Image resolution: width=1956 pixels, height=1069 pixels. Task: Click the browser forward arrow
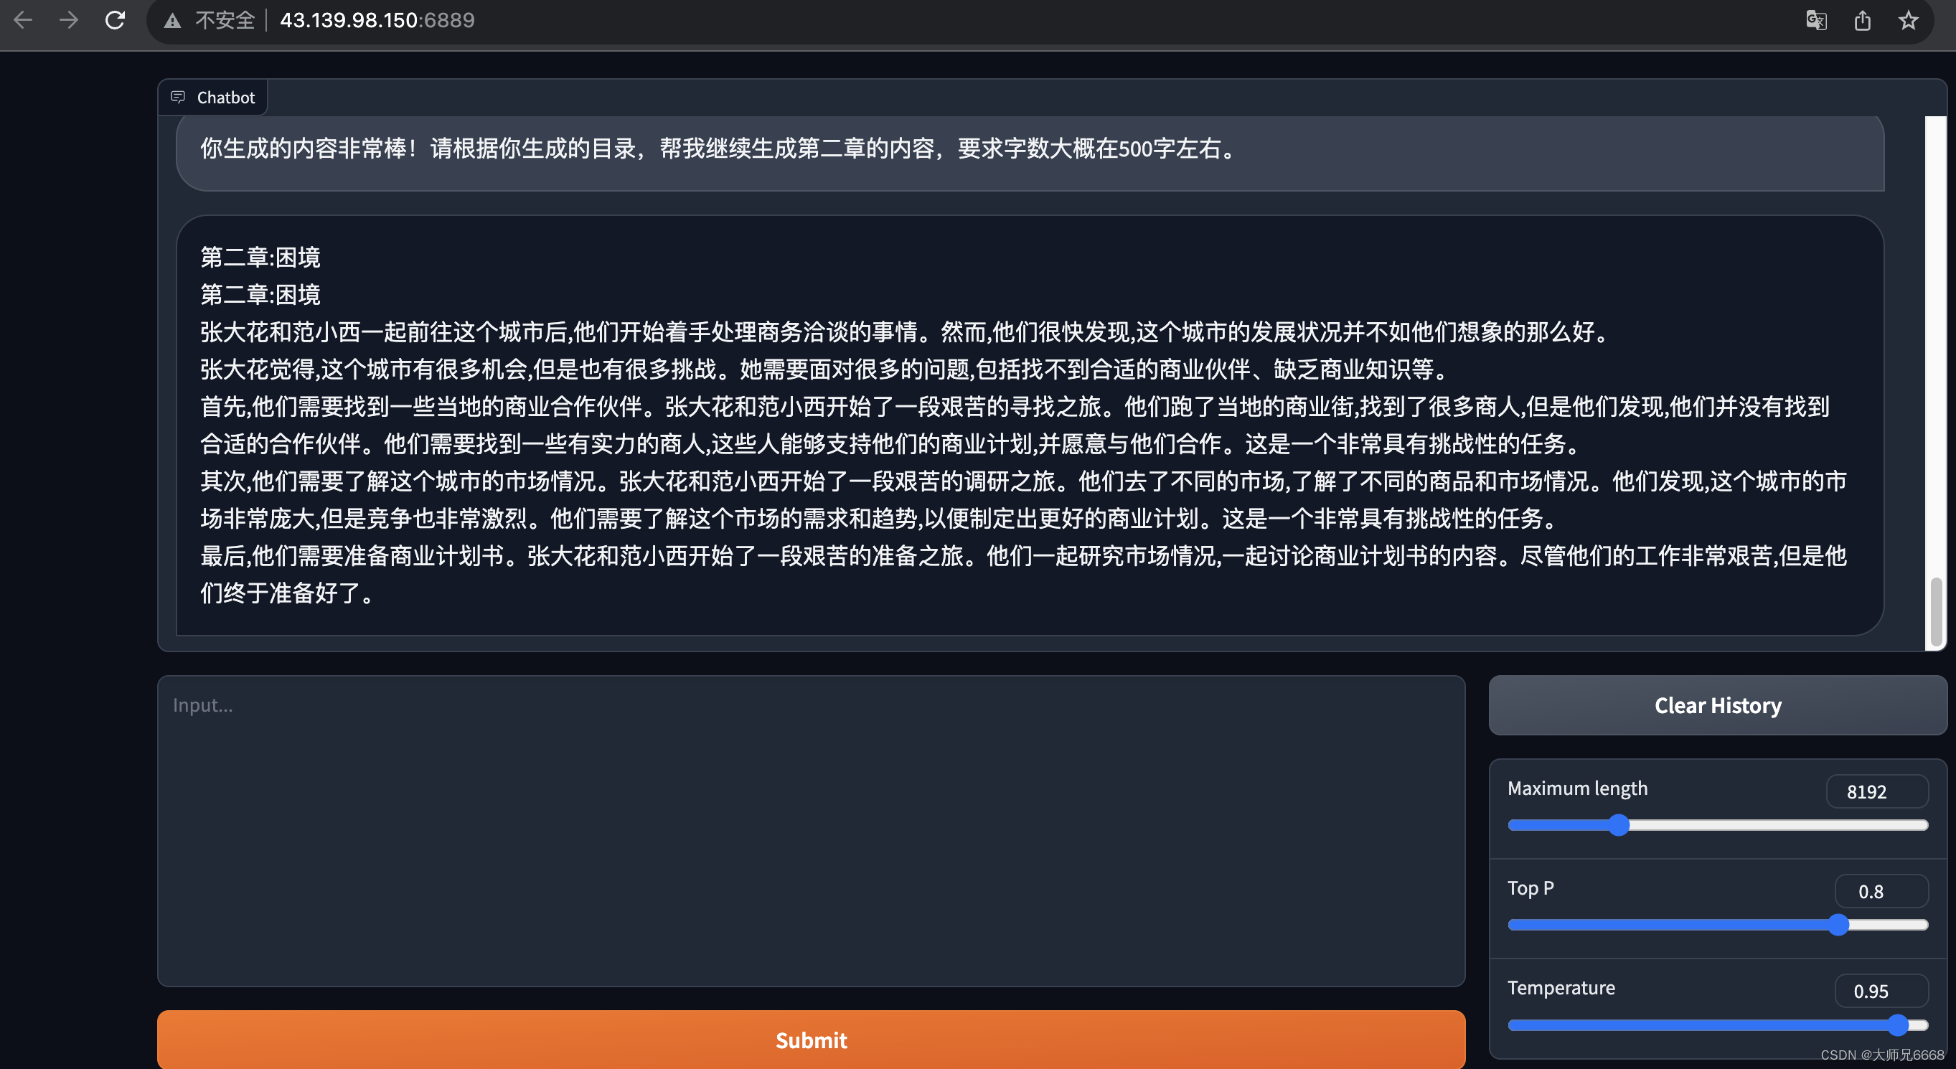click(x=69, y=21)
